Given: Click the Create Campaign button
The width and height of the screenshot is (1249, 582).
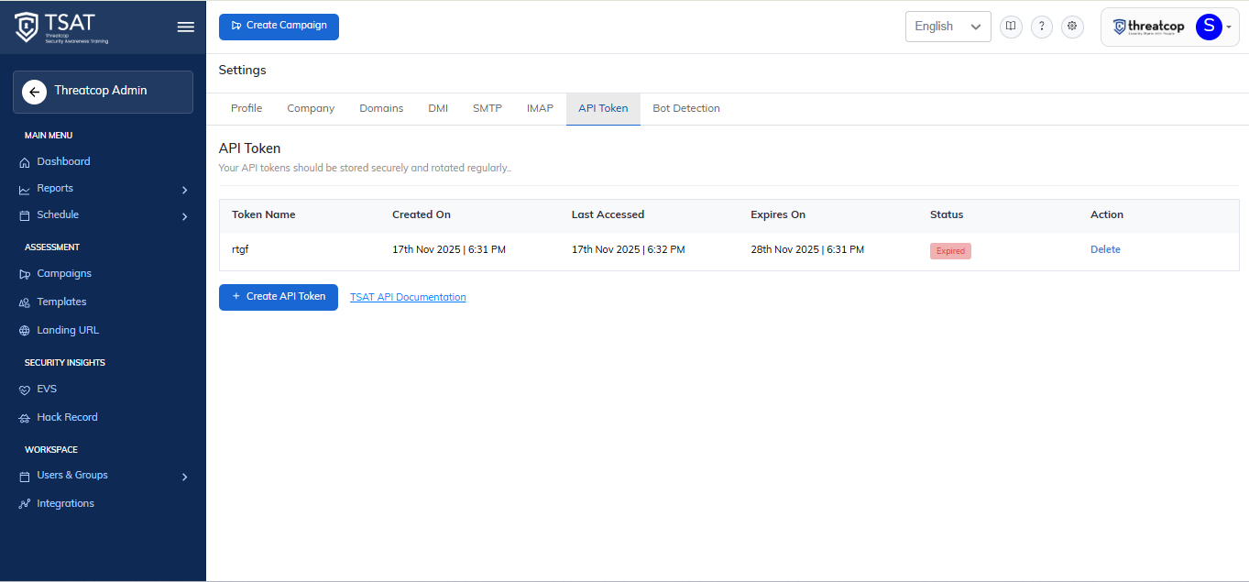Looking at the screenshot, I should click(x=279, y=27).
